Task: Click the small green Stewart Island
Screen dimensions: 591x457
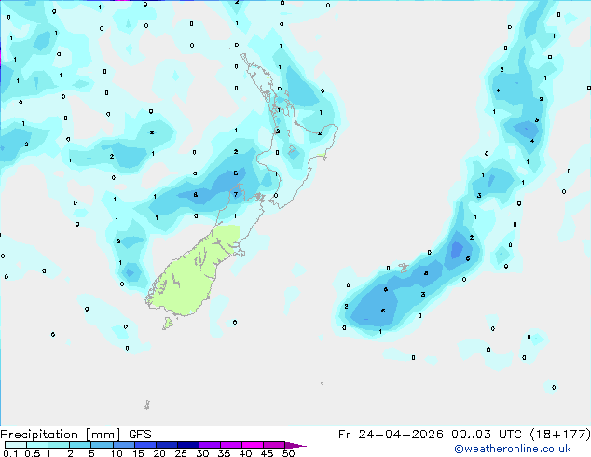Action: tap(168, 323)
